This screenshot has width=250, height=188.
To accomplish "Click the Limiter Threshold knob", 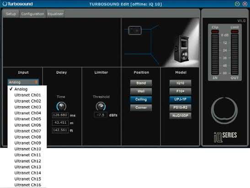I will pyautogui.click(x=101, y=106).
